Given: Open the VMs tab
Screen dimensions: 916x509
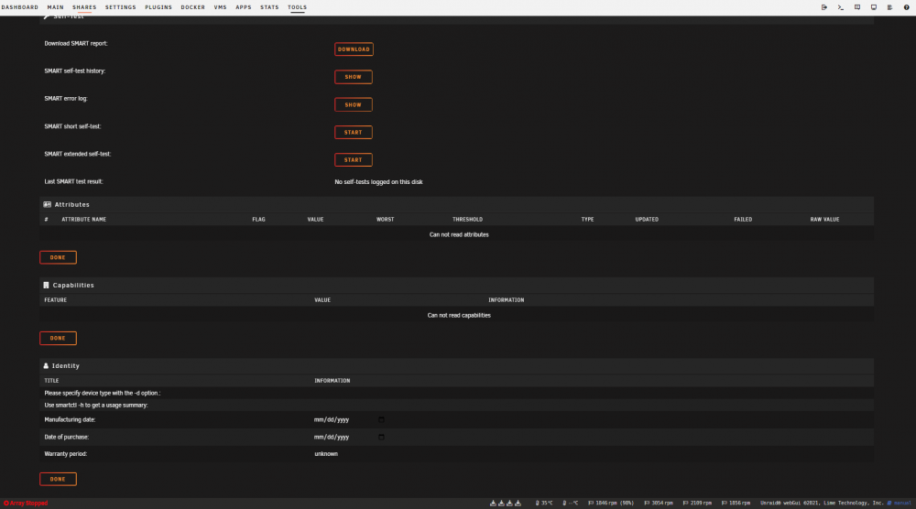Looking at the screenshot, I should [220, 7].
